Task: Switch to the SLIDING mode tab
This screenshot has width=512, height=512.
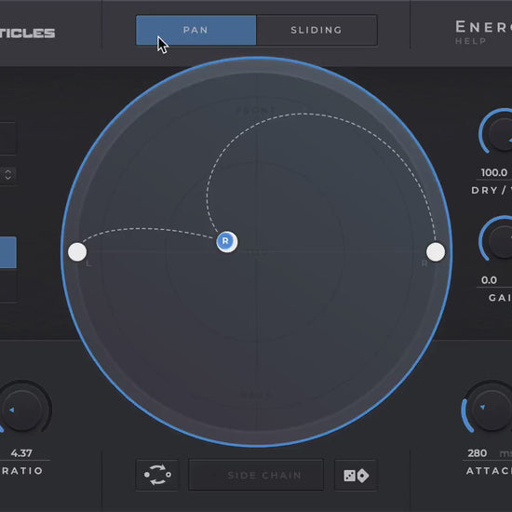Action: click(317, 30)
